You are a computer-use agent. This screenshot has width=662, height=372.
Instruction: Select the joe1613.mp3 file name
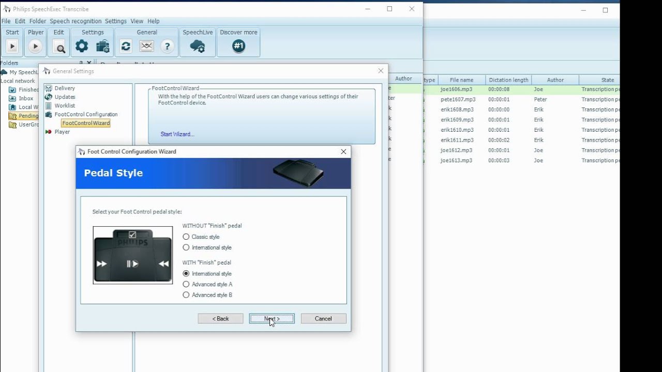(457, 161)
